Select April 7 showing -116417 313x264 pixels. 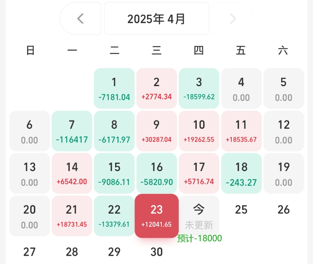72,131
